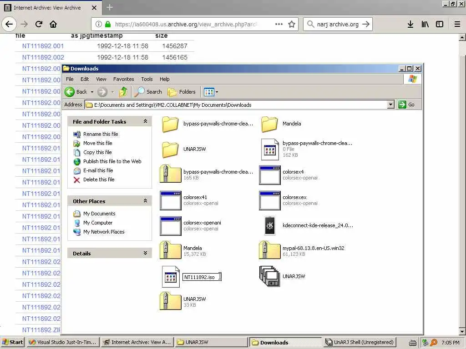Open the View menu
Screen dimensions: 466x349
tap(101, 79)
